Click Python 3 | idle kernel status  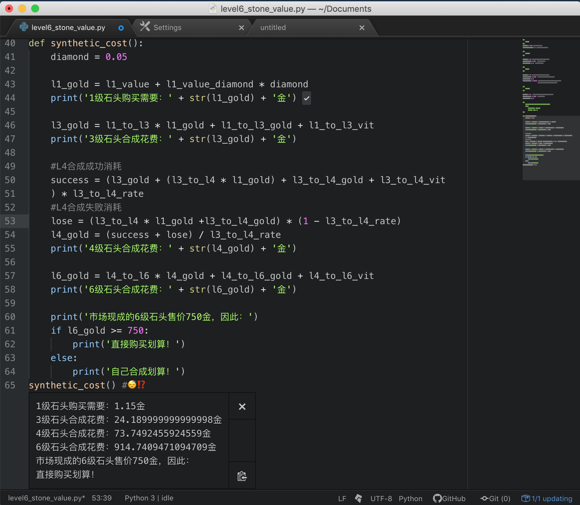point(149,498)
